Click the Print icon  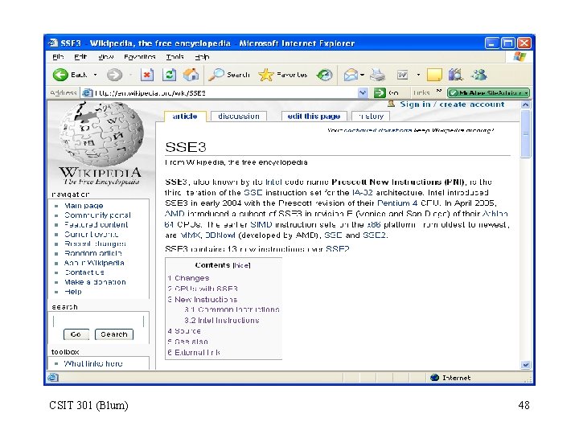(378, 75)
